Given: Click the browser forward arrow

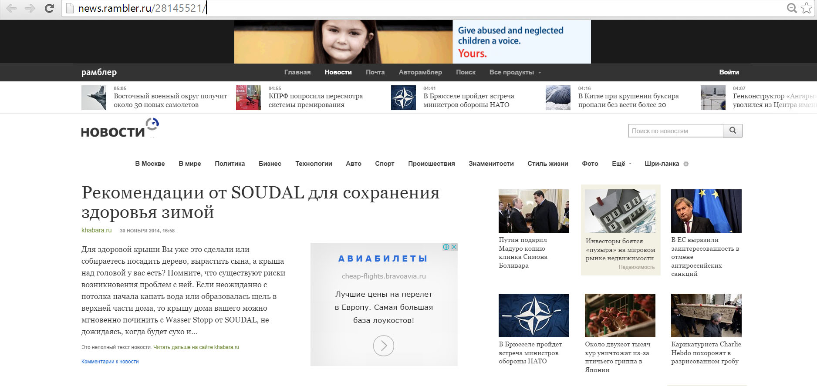Looking at the screenshot, I should 30,8.
